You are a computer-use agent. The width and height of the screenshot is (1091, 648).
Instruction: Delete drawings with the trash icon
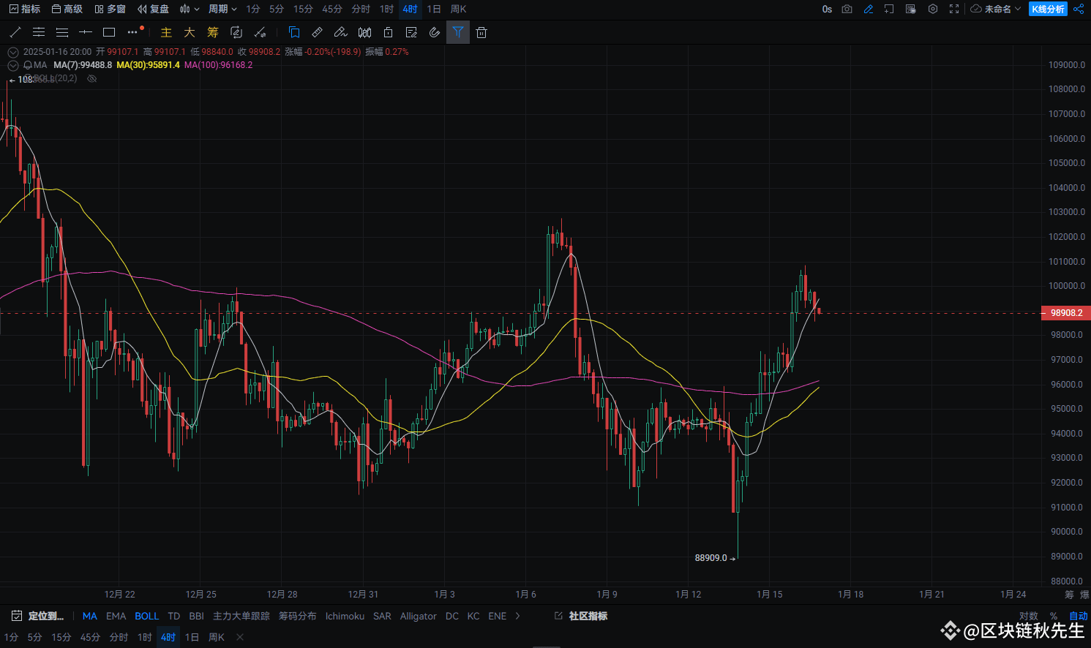point(481,32)
